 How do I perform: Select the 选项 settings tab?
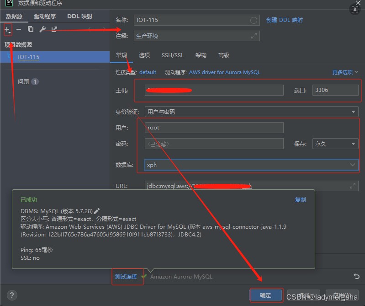(144, 55)
